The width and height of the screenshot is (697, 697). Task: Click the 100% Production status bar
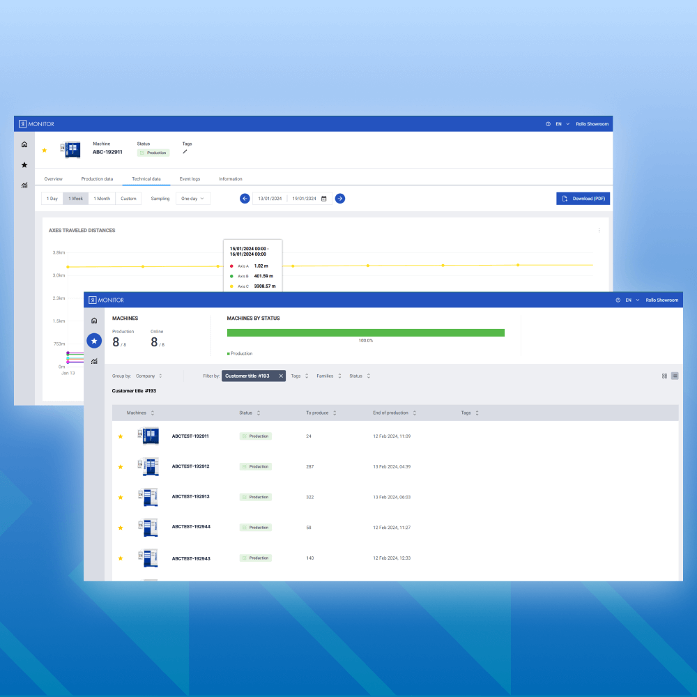pyautogui.click(x=366, y=332)
